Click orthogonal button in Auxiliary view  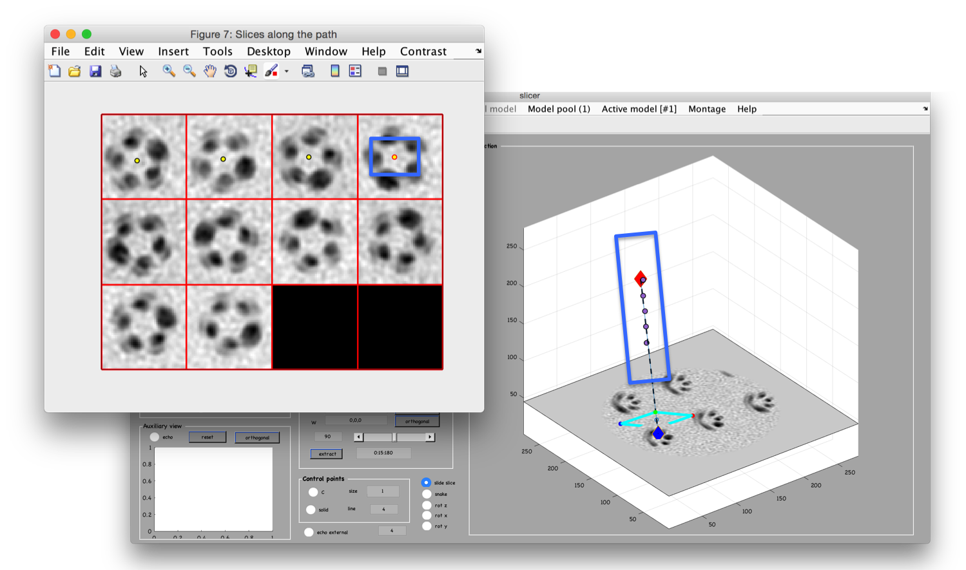coord(257,437)
